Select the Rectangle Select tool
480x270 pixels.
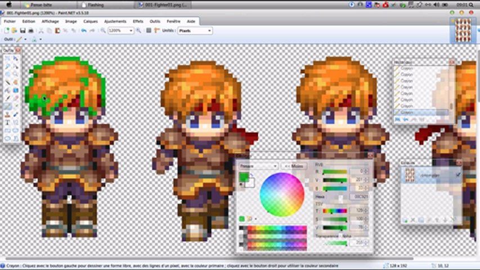pos(7,58)
